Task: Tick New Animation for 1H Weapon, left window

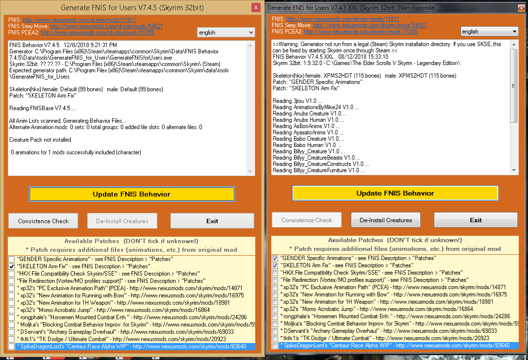Action: click(x=12, y=303)
